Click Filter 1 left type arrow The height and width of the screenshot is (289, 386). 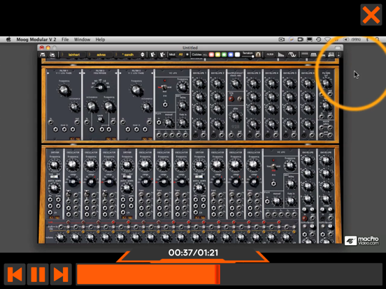(48, 73)
